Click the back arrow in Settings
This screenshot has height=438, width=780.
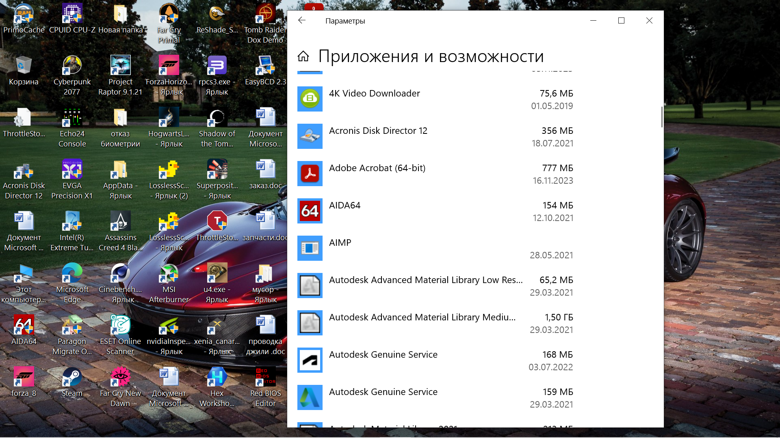point(301,21)
